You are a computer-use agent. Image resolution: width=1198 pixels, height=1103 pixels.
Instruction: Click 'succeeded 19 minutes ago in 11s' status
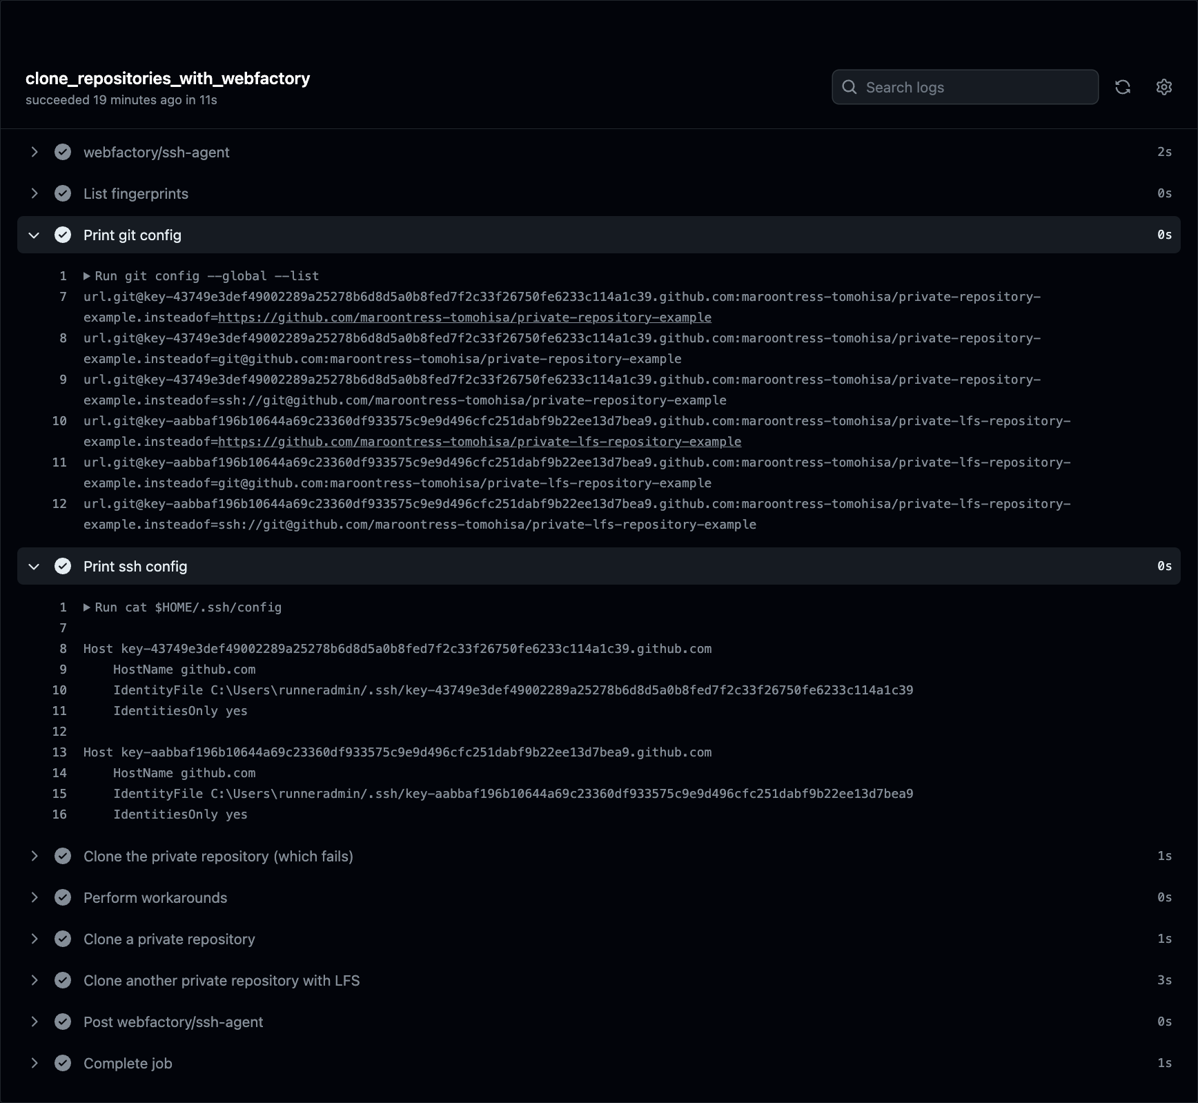tap(121, 100)
